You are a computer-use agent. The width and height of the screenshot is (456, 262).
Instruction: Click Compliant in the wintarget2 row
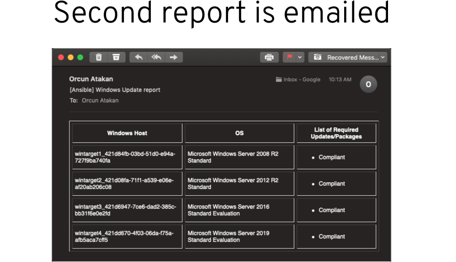(x=332, y=184)
